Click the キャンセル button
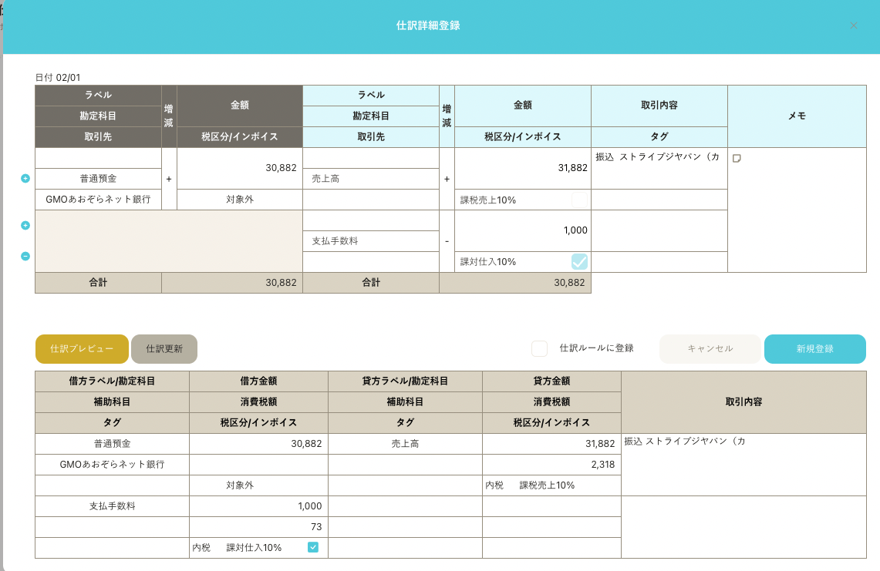The width and height of the screenshot is (880, 571). coord(710,349)
